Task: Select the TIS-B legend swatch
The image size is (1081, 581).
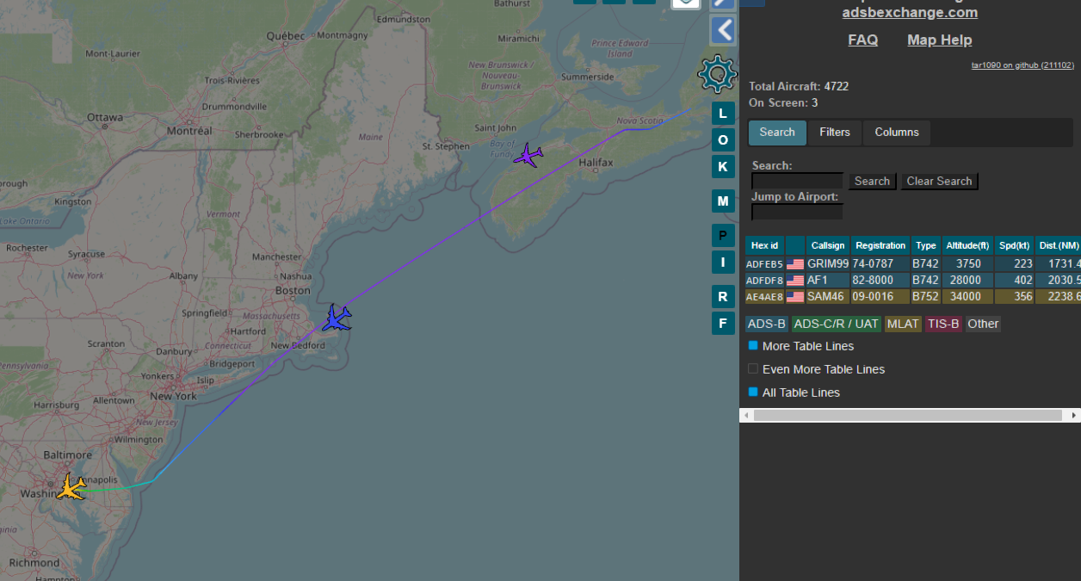Action: (x=943, y=324)
